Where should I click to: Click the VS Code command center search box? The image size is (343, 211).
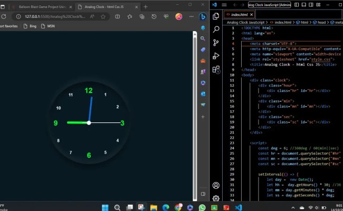tap(270, 5)
